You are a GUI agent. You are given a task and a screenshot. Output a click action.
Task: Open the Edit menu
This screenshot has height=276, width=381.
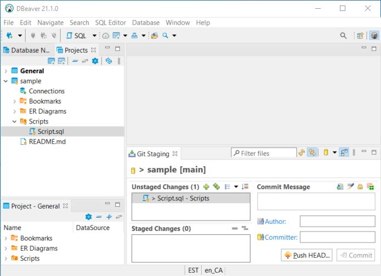26,22
